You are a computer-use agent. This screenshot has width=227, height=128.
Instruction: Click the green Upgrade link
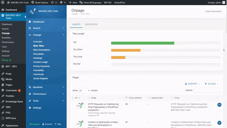(x=35, y=124)
